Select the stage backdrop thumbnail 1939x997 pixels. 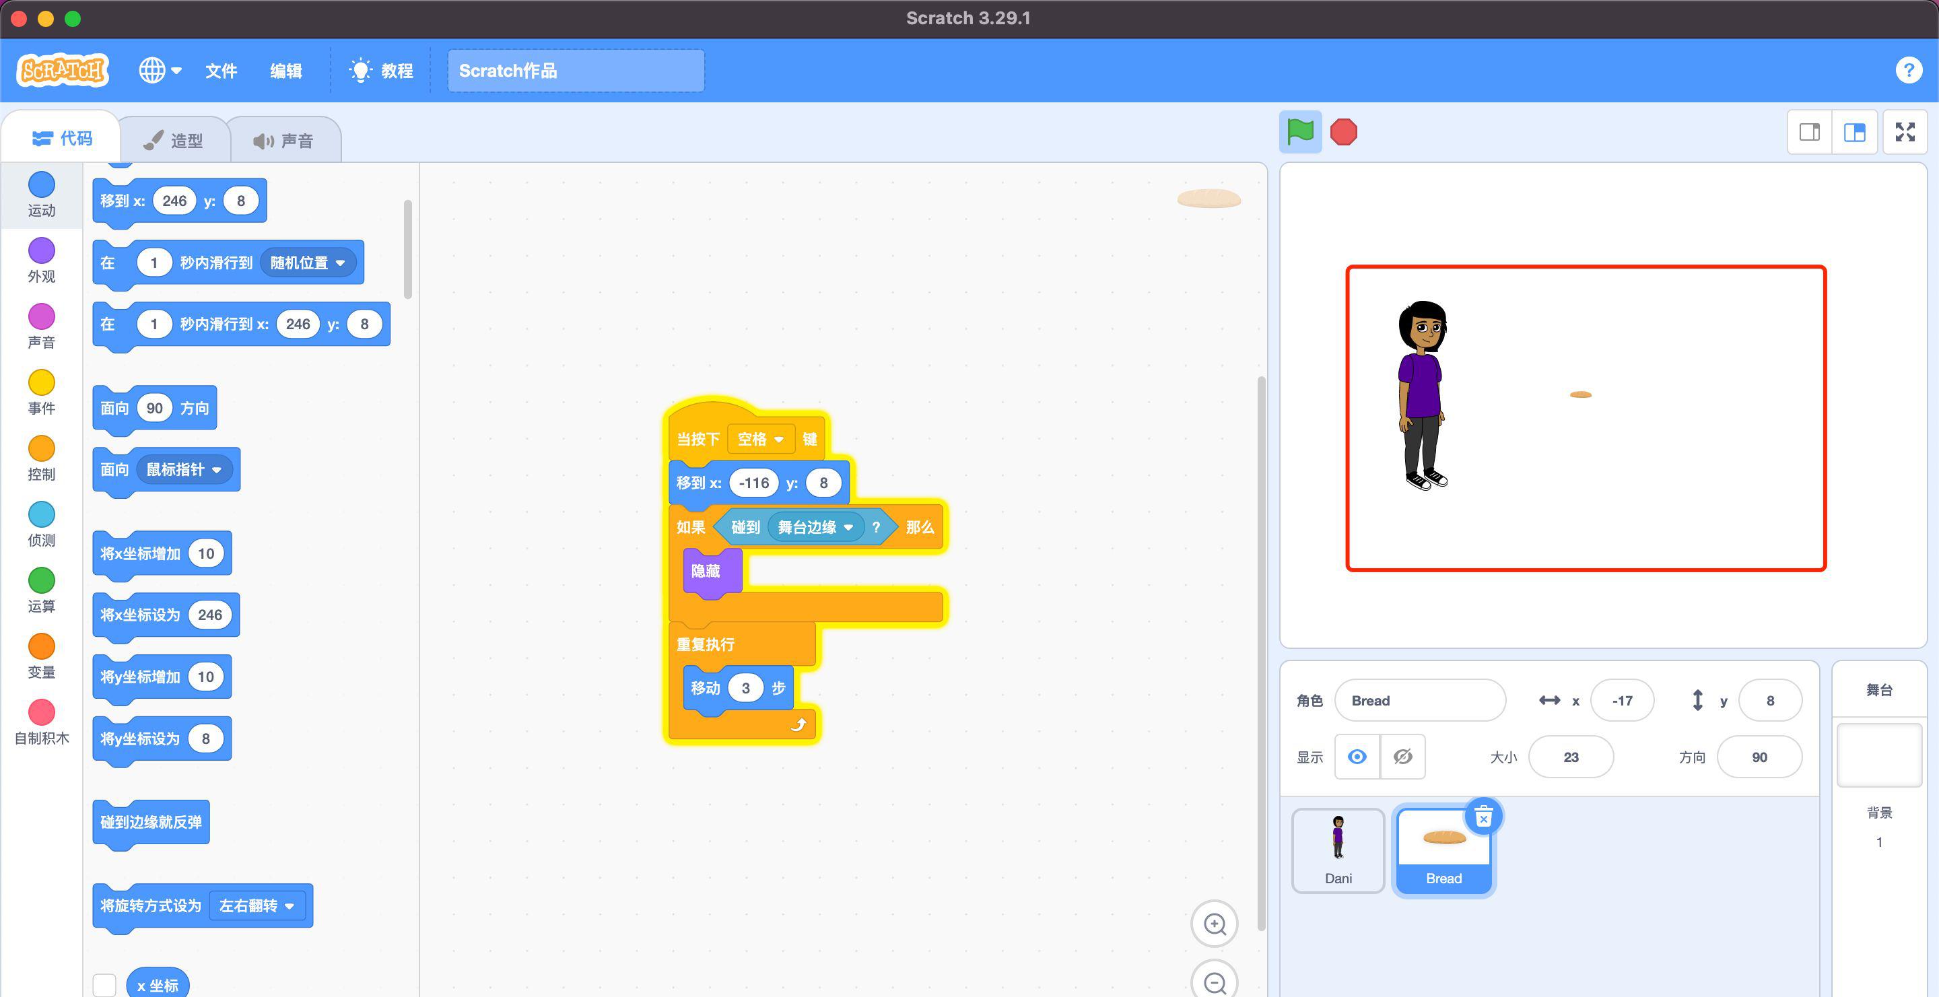tap(1879, 755)
